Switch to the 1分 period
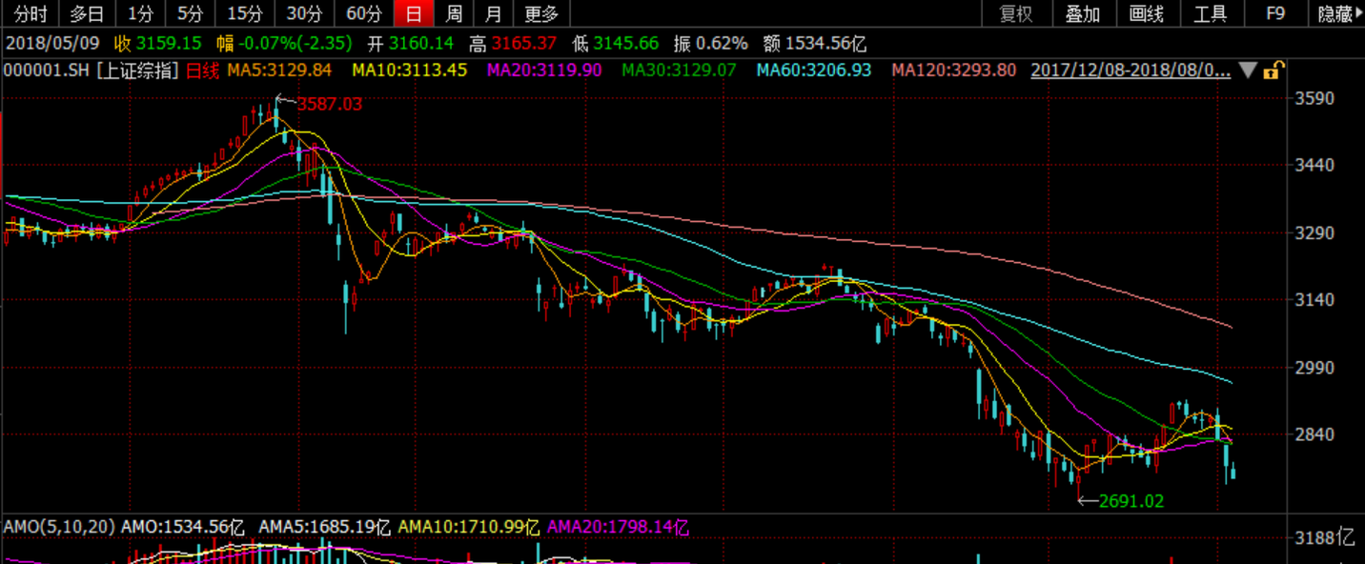The image size is (1365, 564). (x=139, y=13)
